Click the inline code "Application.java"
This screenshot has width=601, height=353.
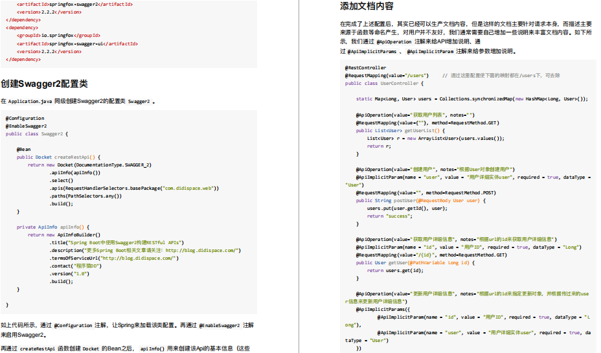30,101
